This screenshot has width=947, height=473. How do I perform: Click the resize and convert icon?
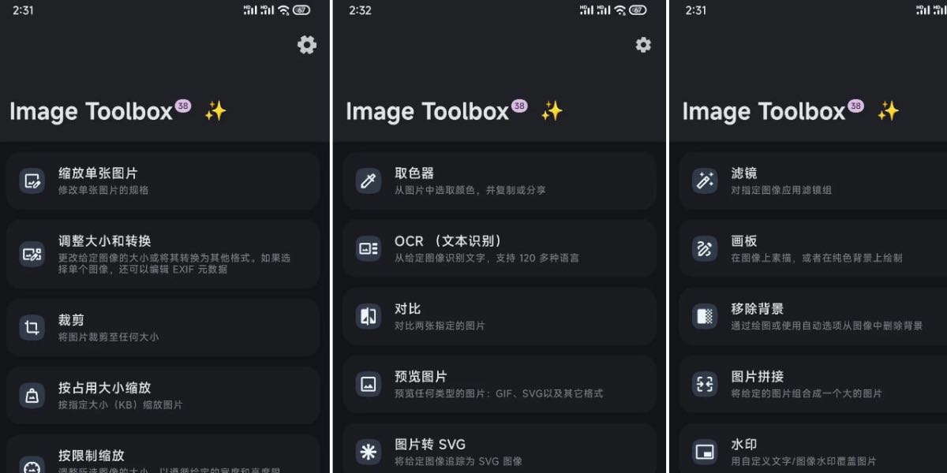click(x=32, y=254)
